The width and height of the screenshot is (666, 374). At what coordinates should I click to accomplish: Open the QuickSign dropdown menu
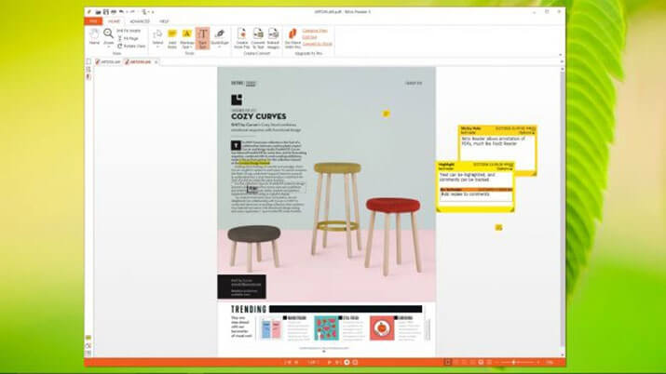[x=220, y=47]
